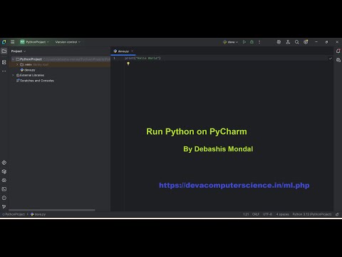Open IDE settings gear icon
The height and width of the screenshot is (257, 342).
(x=306, y=42)
